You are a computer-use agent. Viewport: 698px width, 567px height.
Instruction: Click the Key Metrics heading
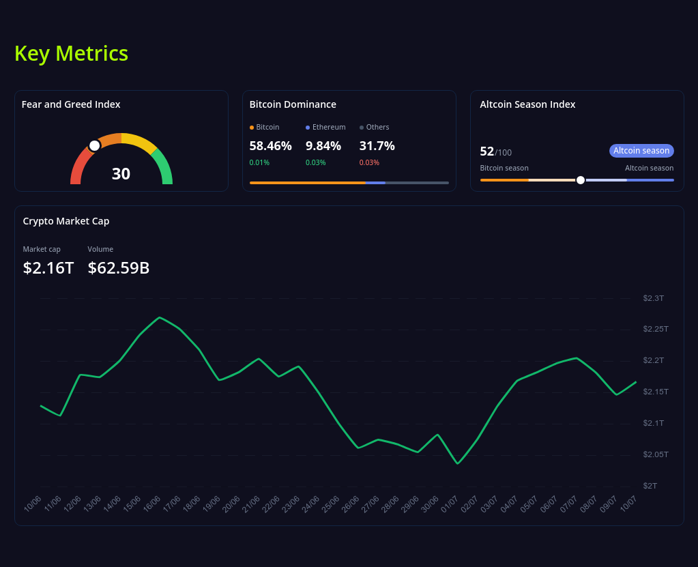(x=71, y=53)
